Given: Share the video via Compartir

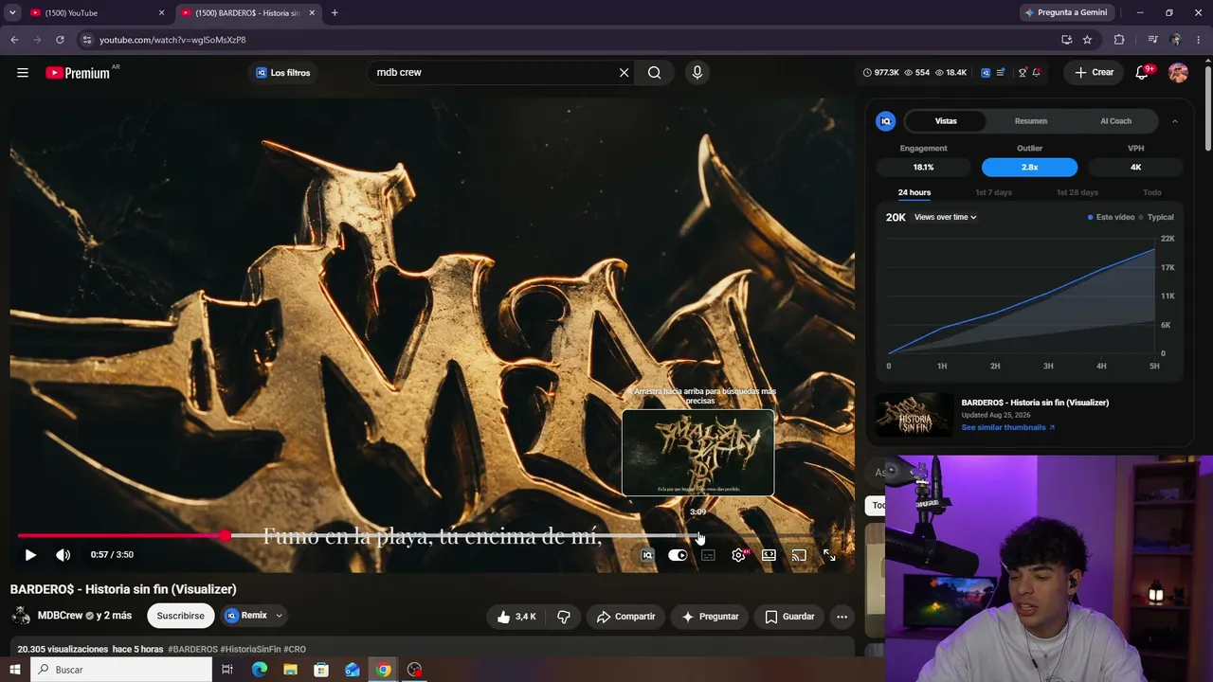Looking at the screenshot, I should tap(625, 617).
